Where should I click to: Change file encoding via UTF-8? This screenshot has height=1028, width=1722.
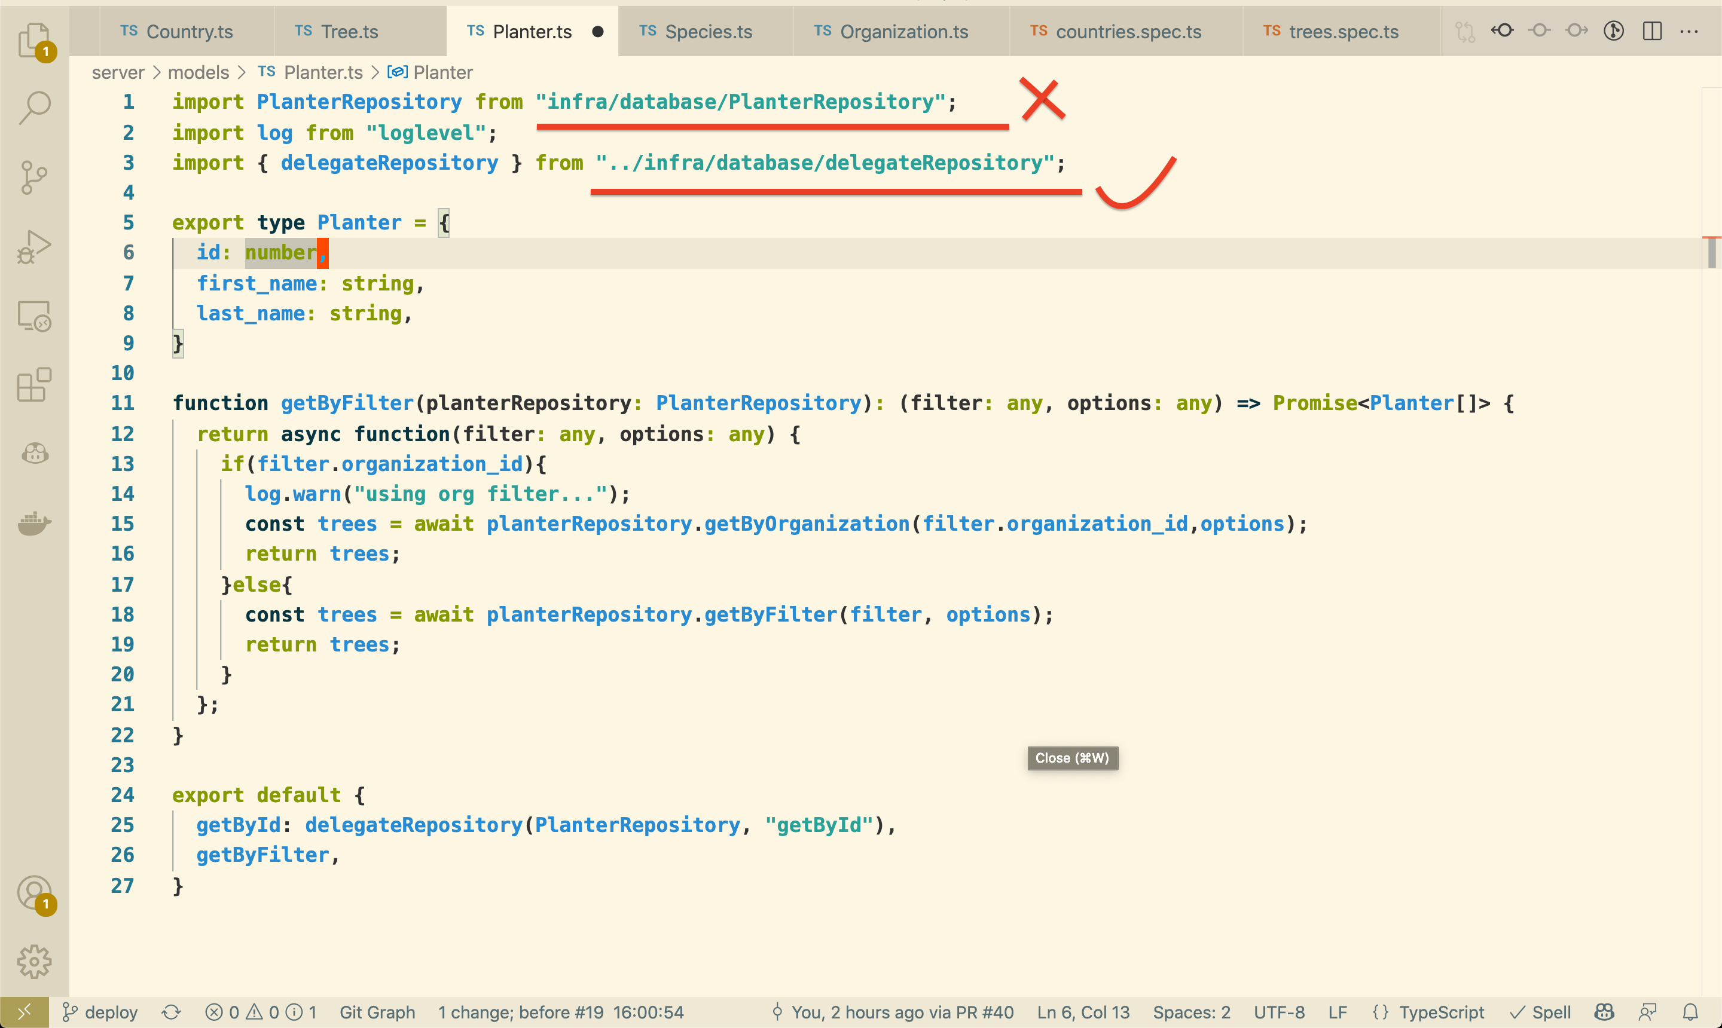(1278, 1012)
